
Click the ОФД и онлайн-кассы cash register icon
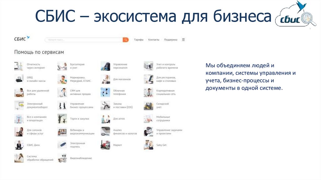[x=19, y=79]
